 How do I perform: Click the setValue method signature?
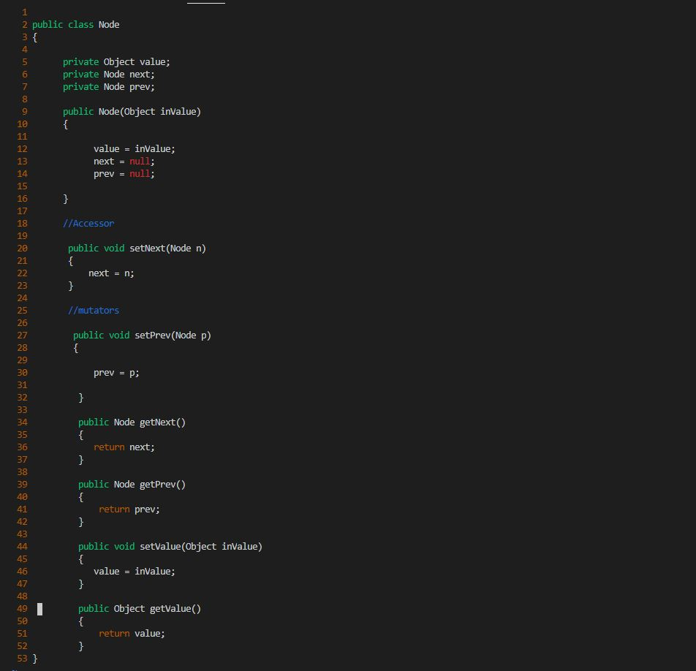(168, 546)
